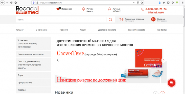Click the Новинки heading
The width and height of the screenshot is (185, 94).
click(64, 92)
